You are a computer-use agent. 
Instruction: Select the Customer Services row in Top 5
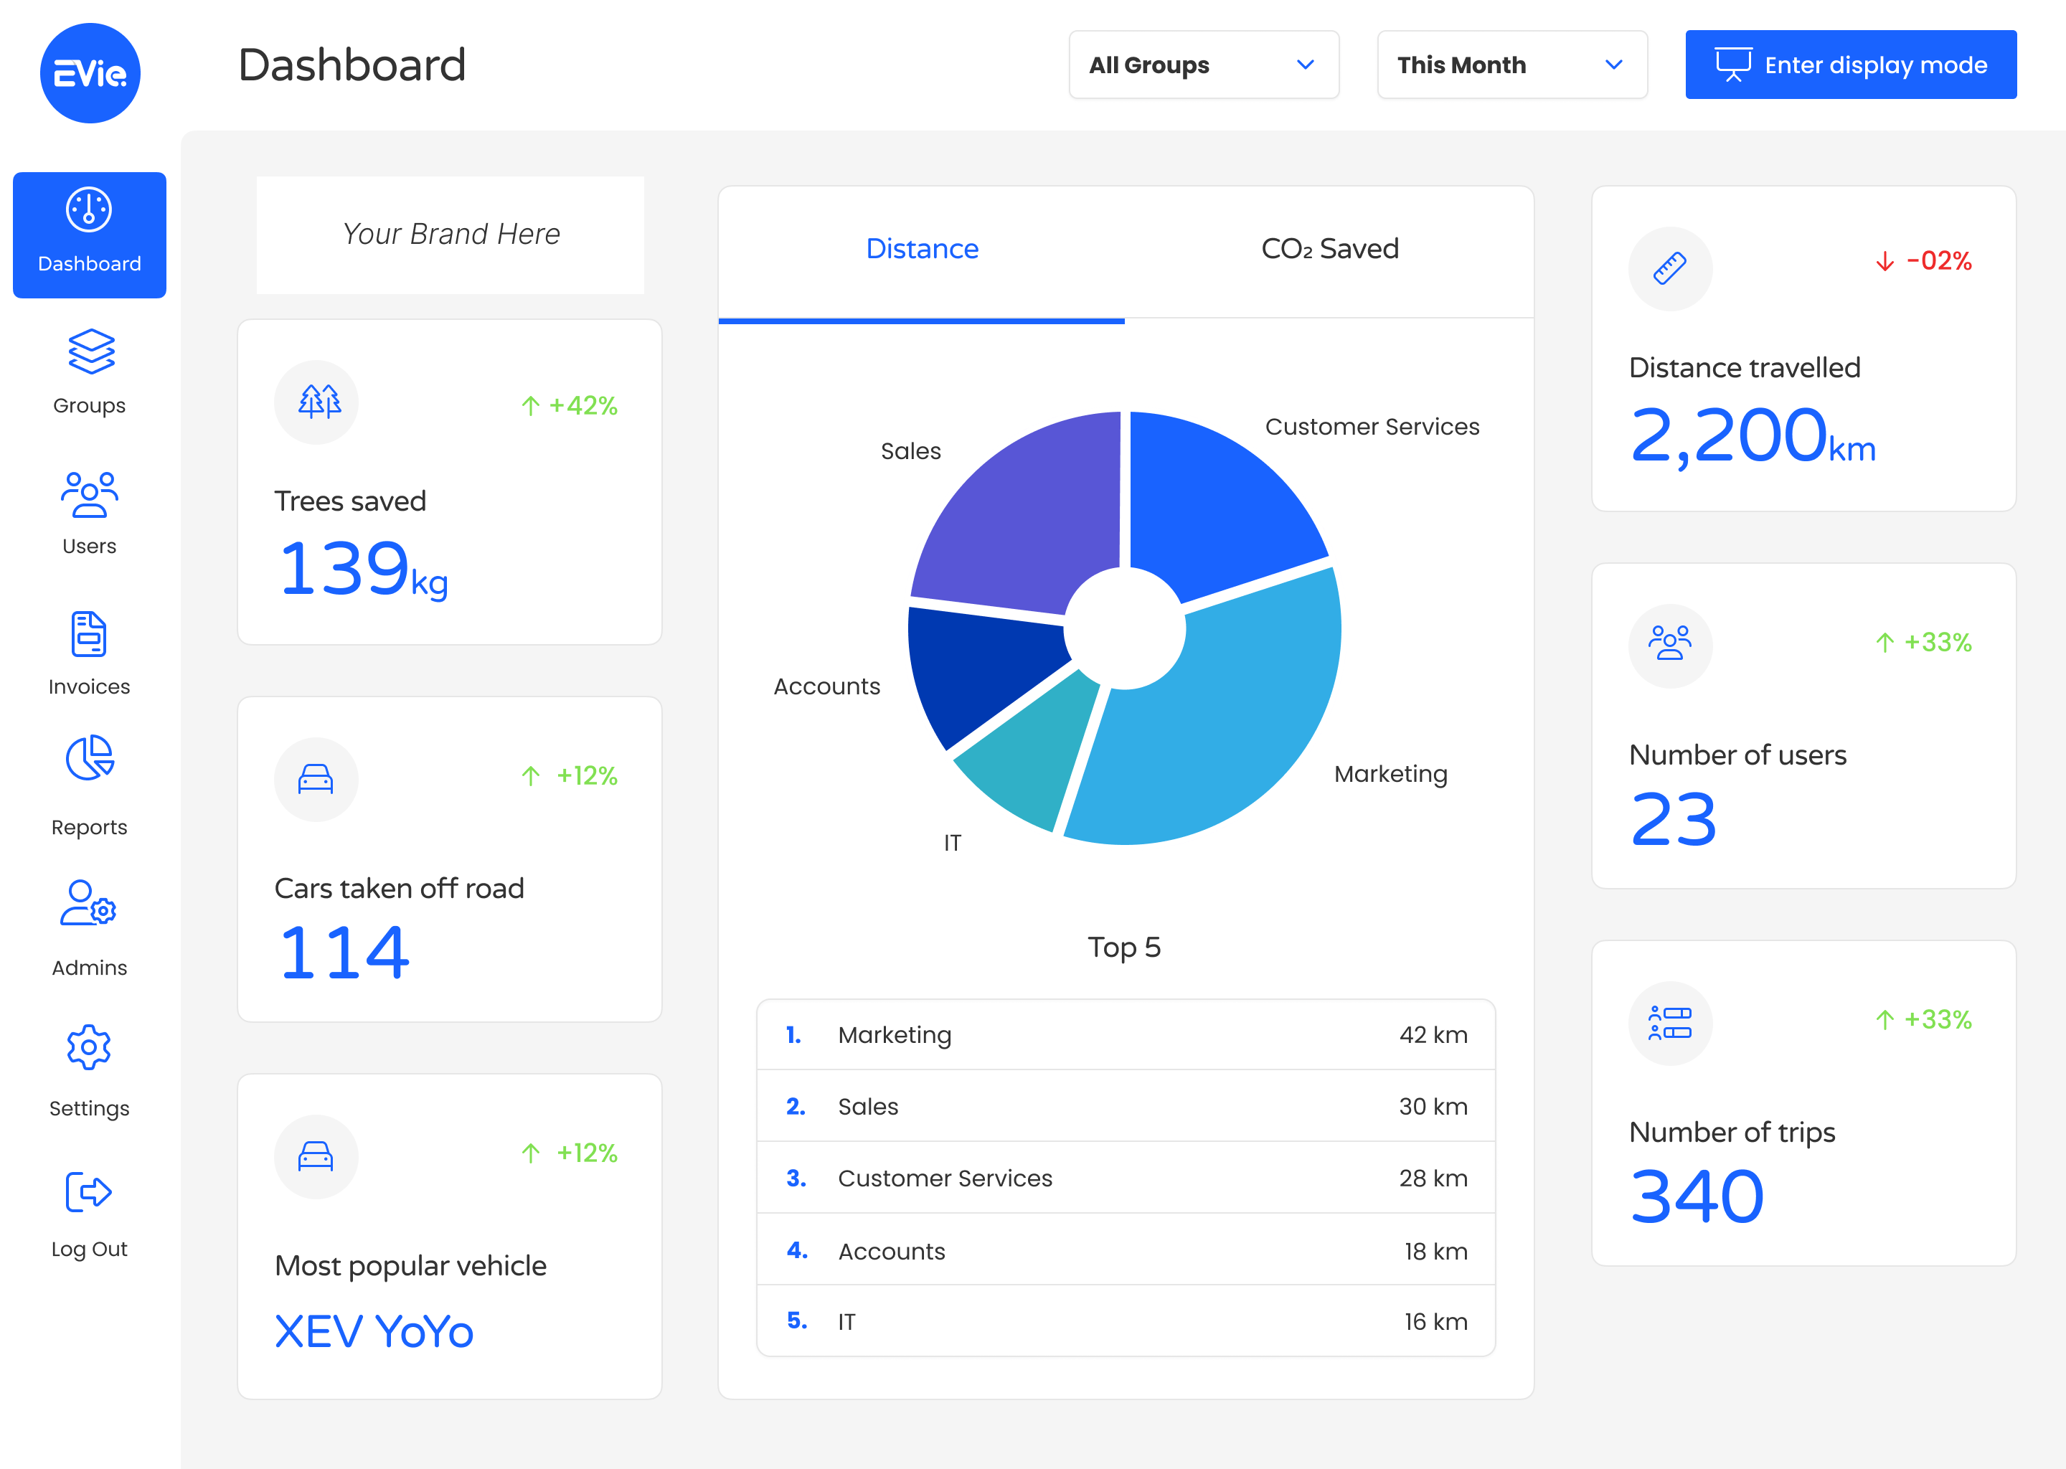click(1126, 1178)
